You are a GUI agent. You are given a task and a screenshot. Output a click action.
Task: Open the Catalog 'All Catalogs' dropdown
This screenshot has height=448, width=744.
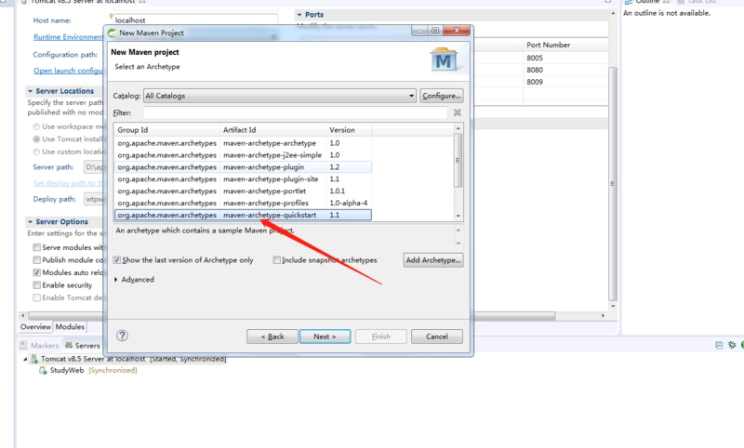click(412, 96)
